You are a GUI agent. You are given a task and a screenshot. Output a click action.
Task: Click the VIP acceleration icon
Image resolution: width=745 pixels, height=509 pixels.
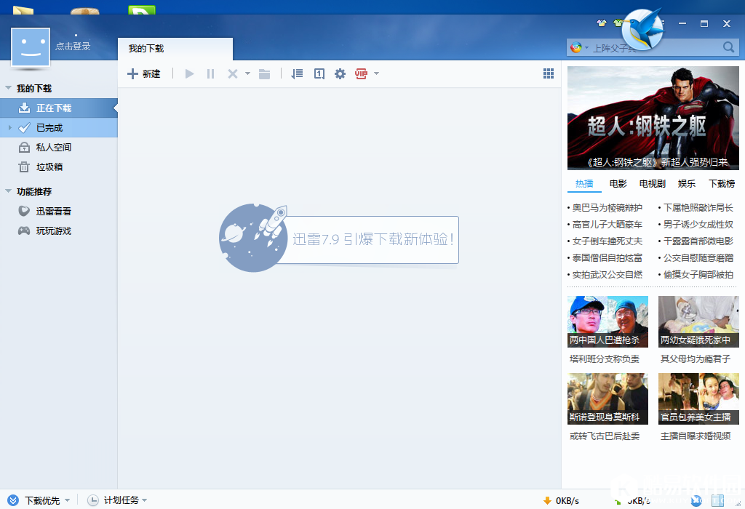point(362,73)
